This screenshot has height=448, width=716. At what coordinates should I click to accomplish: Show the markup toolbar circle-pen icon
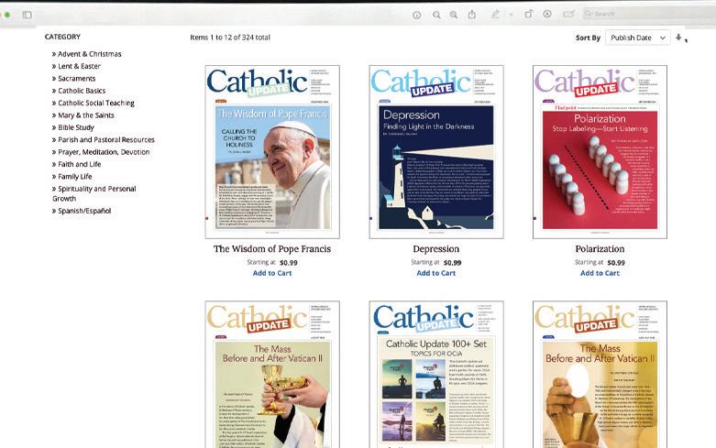[x=547, y=14]
